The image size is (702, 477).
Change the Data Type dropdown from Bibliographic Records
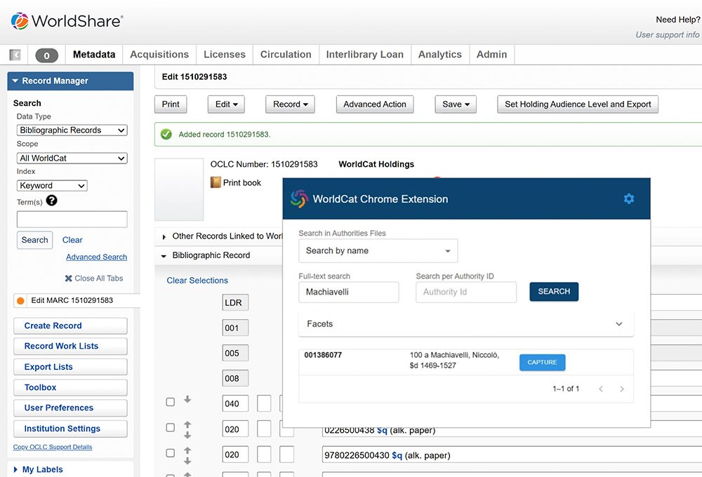click(x=72, y=130)
